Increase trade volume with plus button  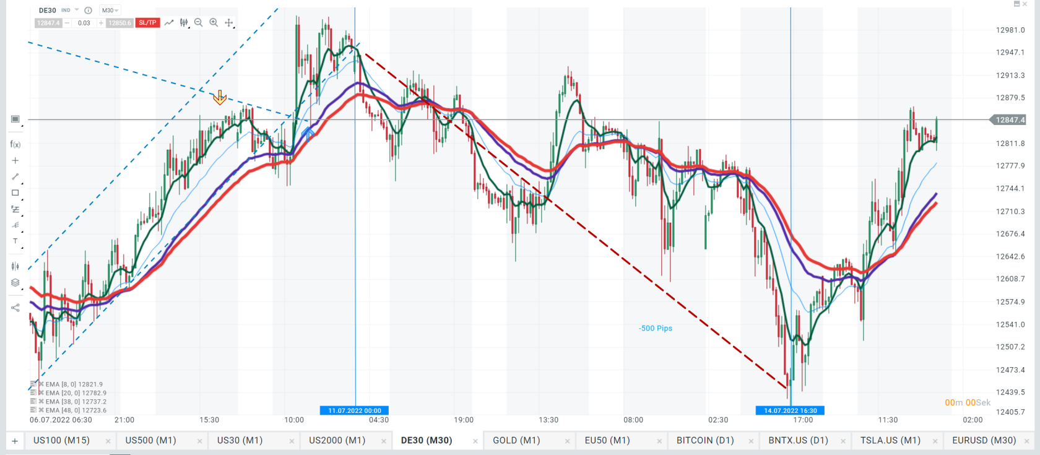click(x=101, y=23)
